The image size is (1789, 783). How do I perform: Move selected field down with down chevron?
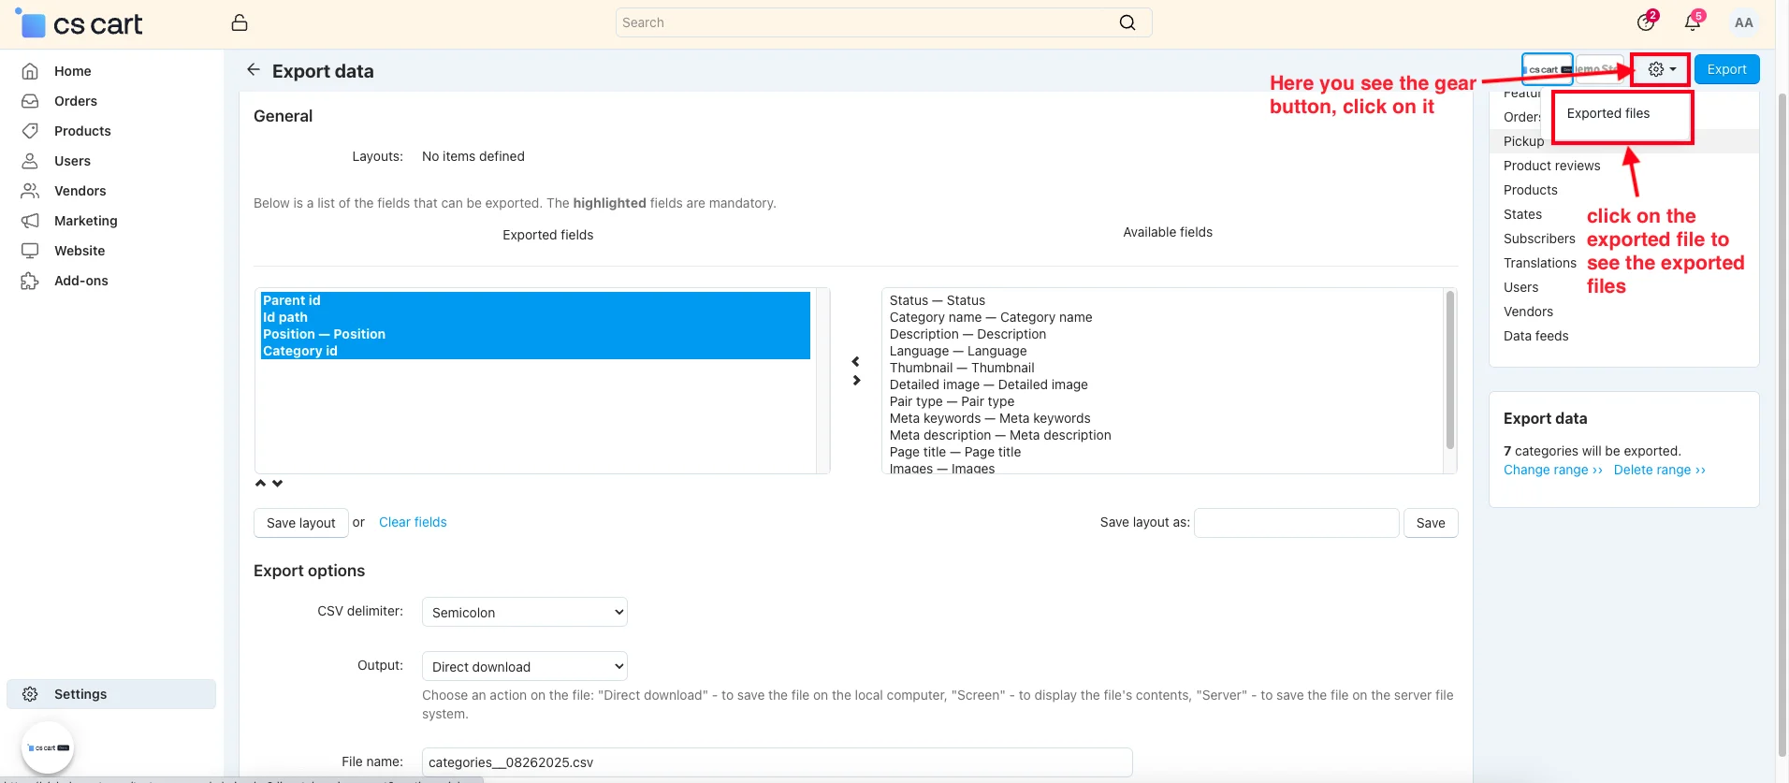click(x=278, y=484)
